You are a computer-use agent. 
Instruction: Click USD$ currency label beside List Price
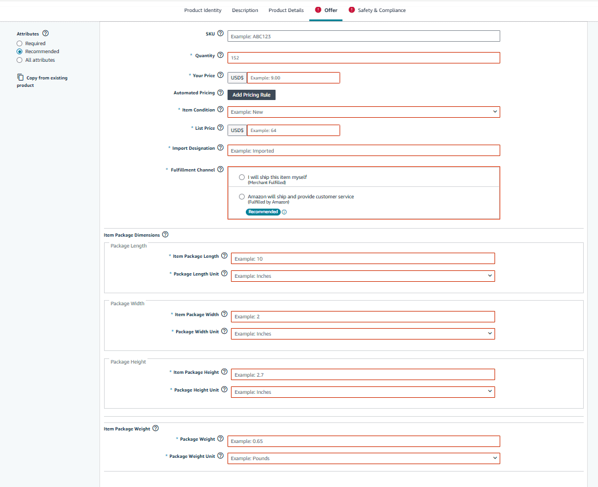tap(237, 130)
